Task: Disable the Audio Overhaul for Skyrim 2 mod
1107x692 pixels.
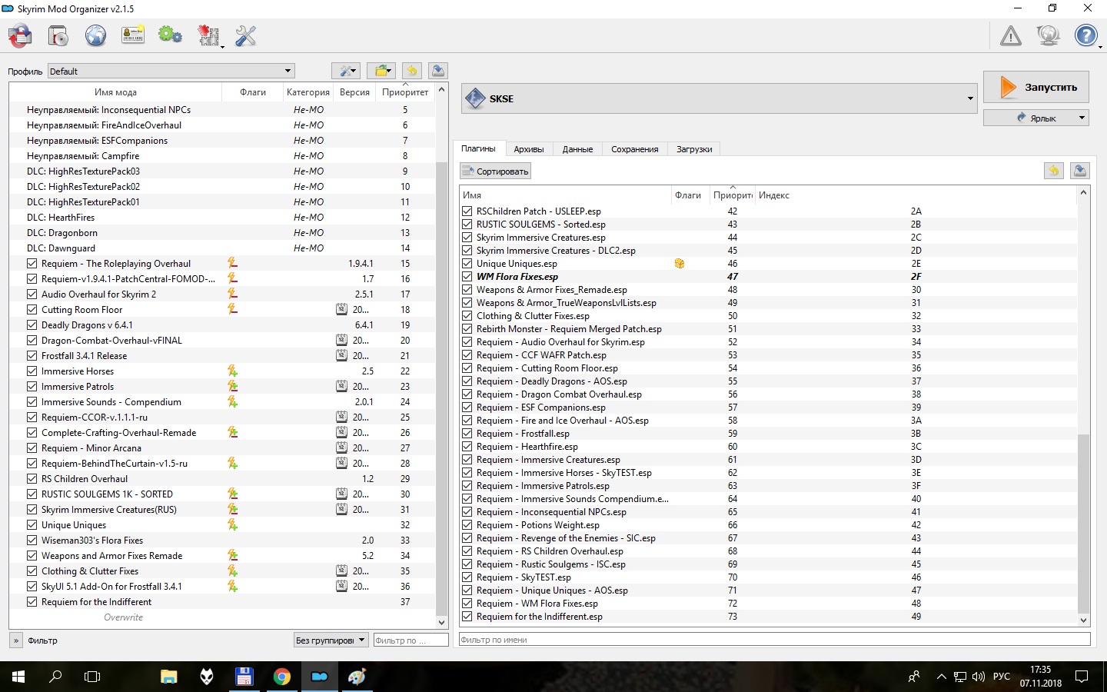Action: (32, 294)
